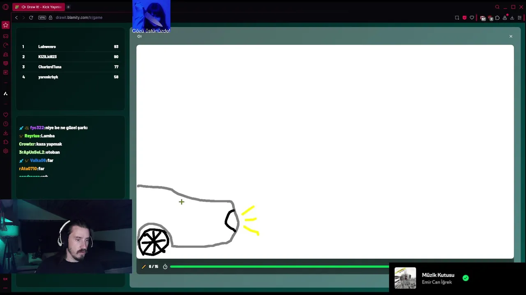The width and height of the screenshot is (526, 295).
Task: Click the drawn car wheel on canvas
Action: (x=153, y=242)
